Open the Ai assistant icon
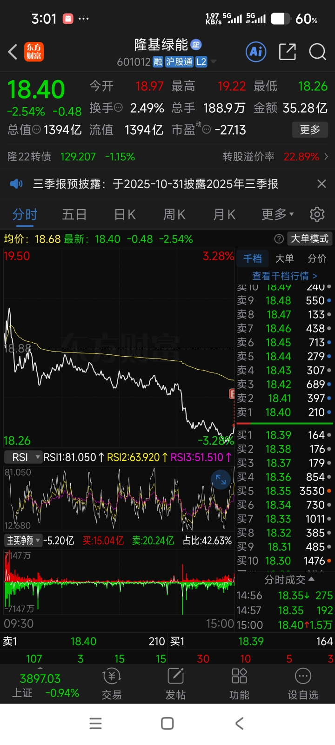This screenshot has height=745, width=335. (256, 52)
